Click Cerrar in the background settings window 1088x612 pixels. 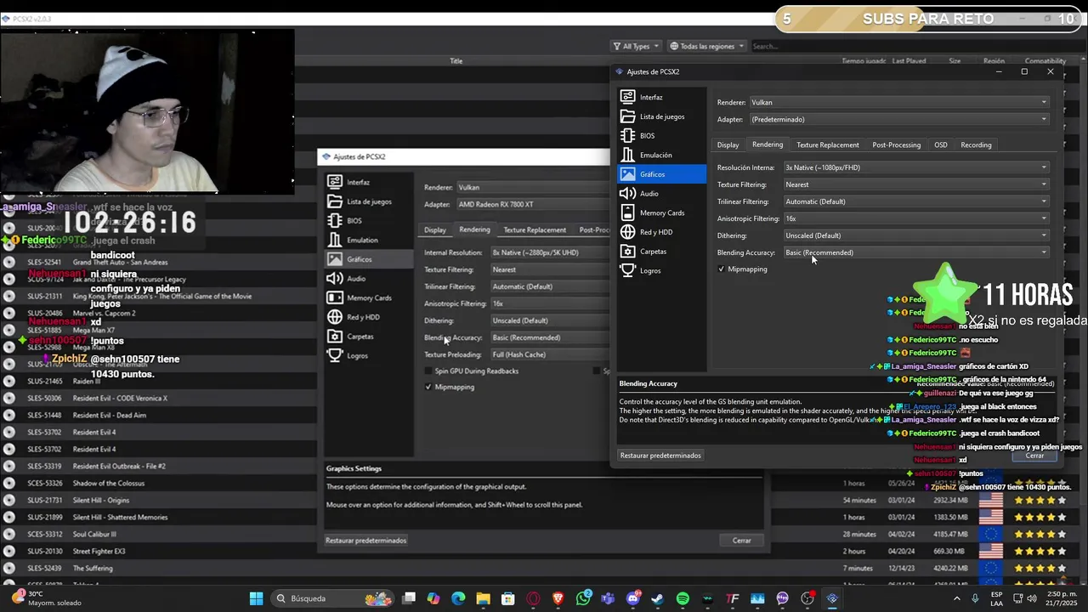point(742,541)
